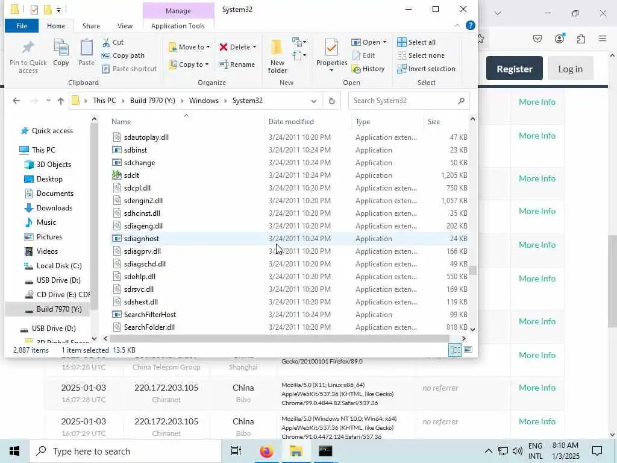This screenshot has width=617, height=463.
Task: Expand address bar history dropdown
Action: click(x=313, y=101)
